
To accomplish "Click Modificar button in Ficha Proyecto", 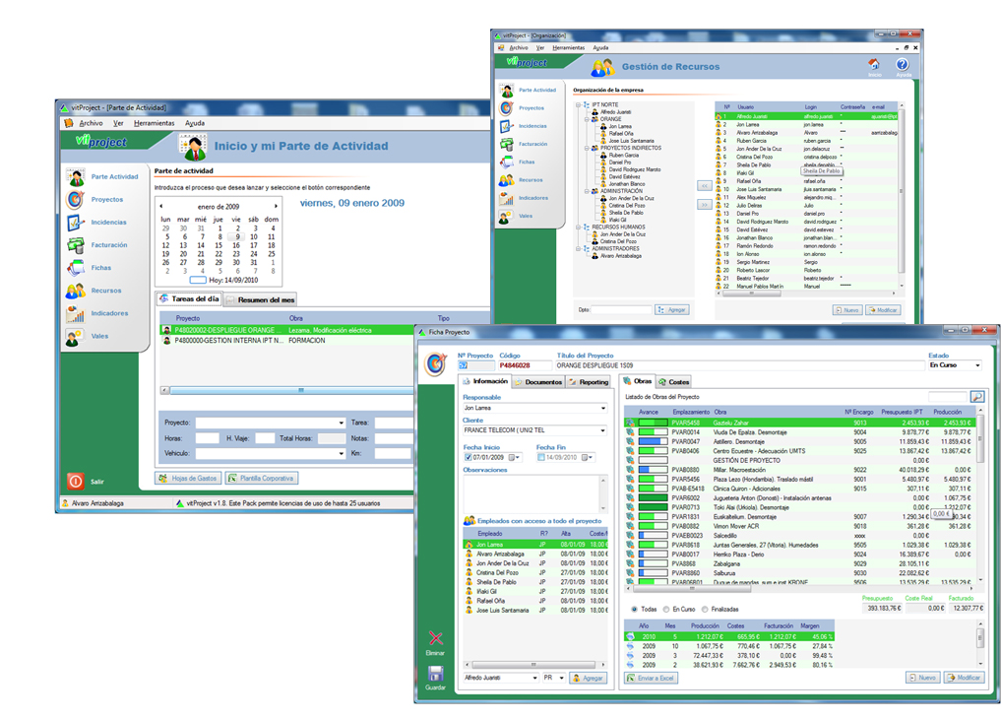I will pos(964,678).
